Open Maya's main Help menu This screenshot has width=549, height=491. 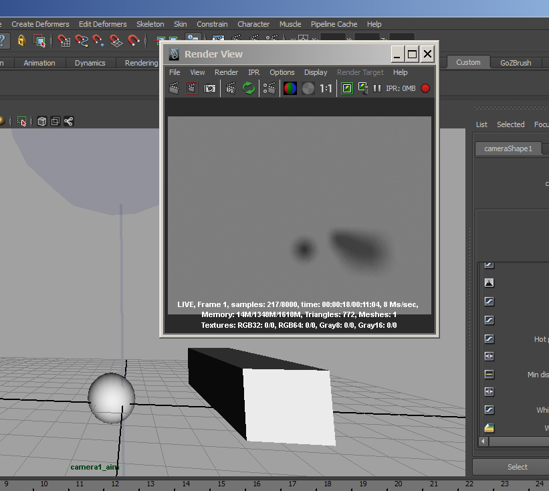point(374,24)
